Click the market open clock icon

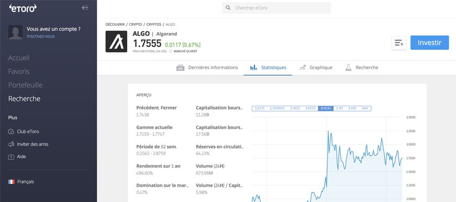170,52
